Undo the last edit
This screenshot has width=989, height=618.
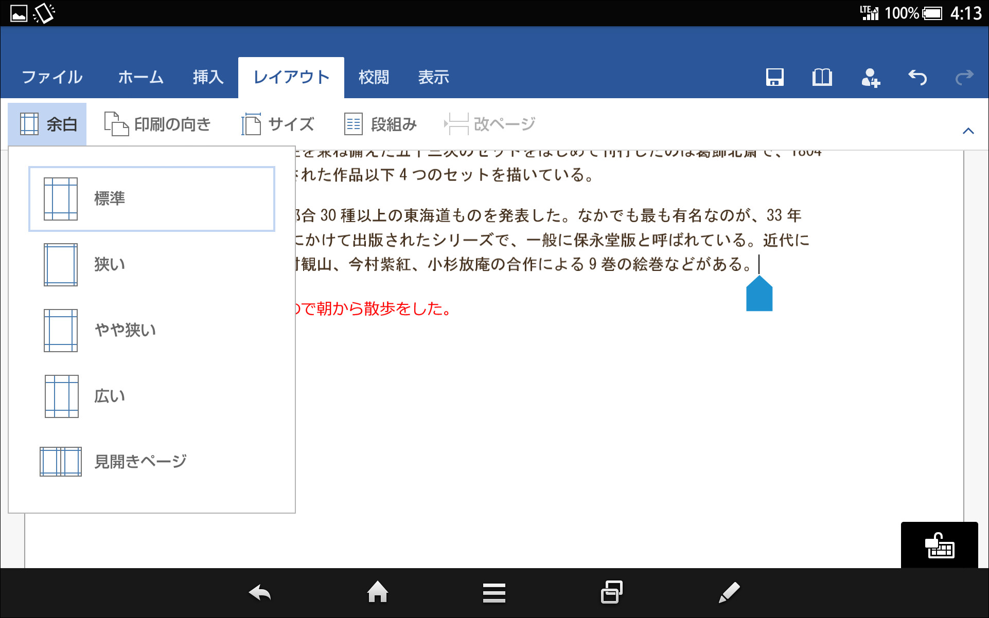pyautogui.click(x=917, y=77)
